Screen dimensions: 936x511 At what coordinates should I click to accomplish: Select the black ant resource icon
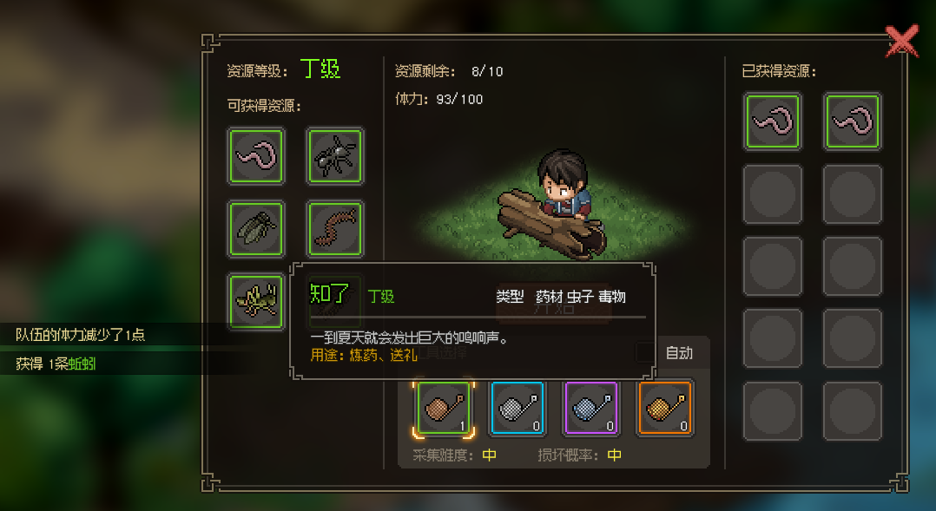point(335,156)
